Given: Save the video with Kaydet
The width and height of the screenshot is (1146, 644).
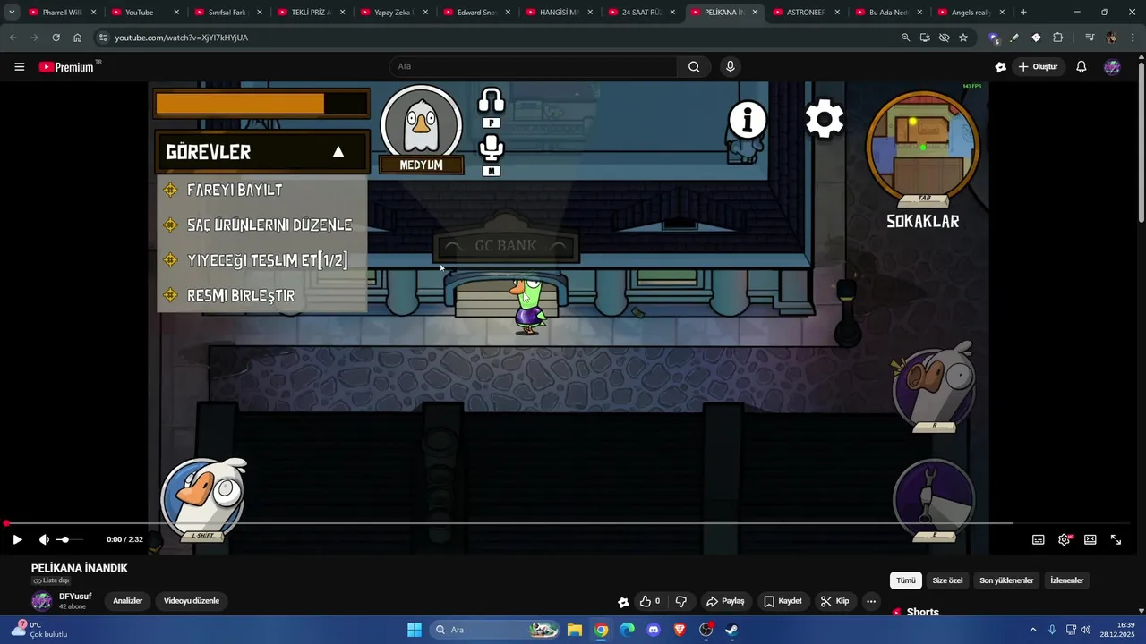Looking at the screenshot, I should [783, 601].
